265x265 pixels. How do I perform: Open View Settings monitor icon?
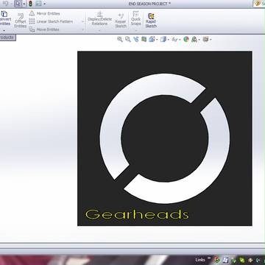click(205, 39)
